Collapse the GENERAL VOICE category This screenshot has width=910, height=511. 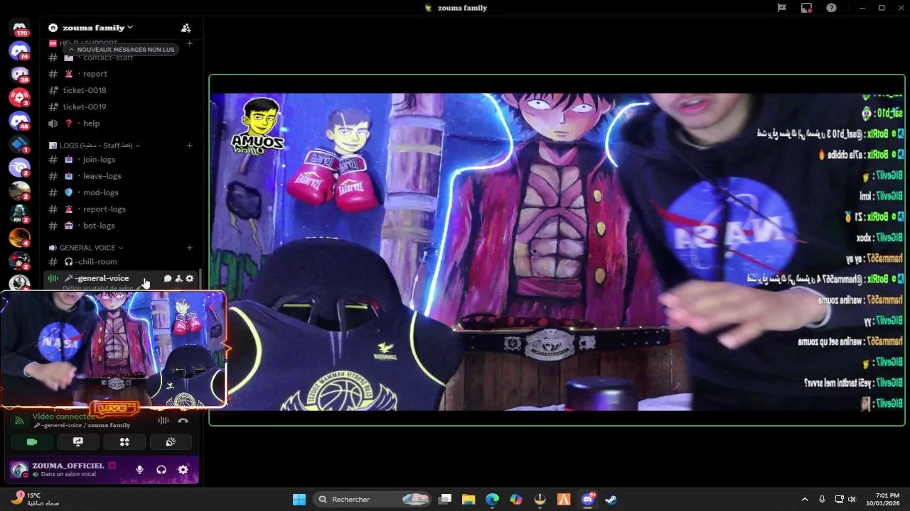(x=85, y=248)
